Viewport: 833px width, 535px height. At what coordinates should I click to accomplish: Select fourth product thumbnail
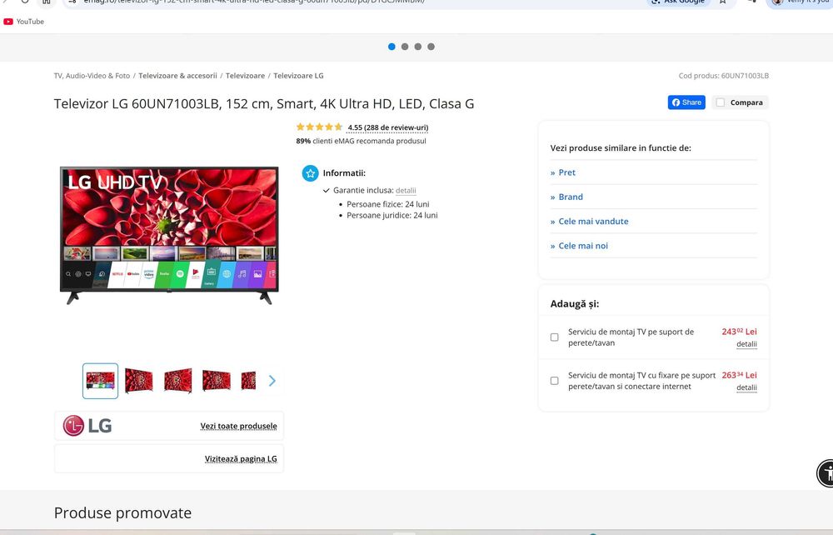(x=217, y=381)
